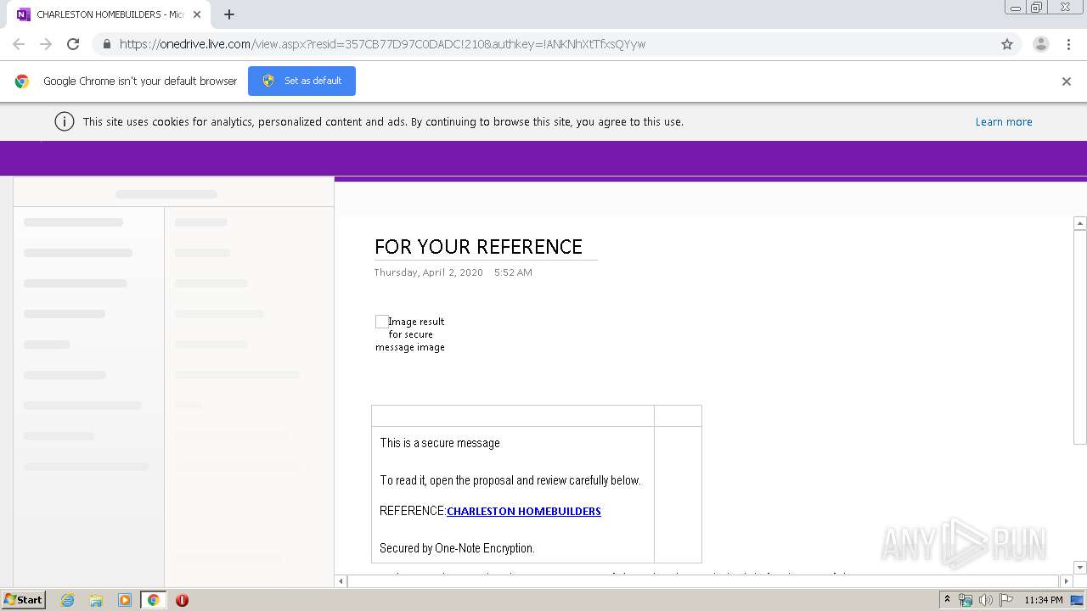Click the address bar URL
The width and height of the screenshot is (1087, 611).
(x=382, y=44)
